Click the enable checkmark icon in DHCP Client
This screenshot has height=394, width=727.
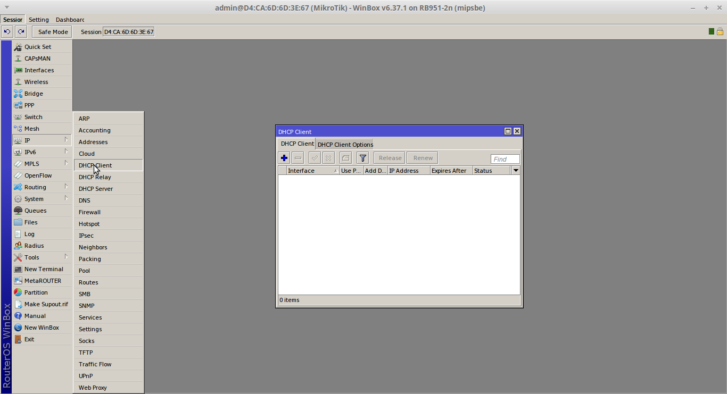(315, 158)
